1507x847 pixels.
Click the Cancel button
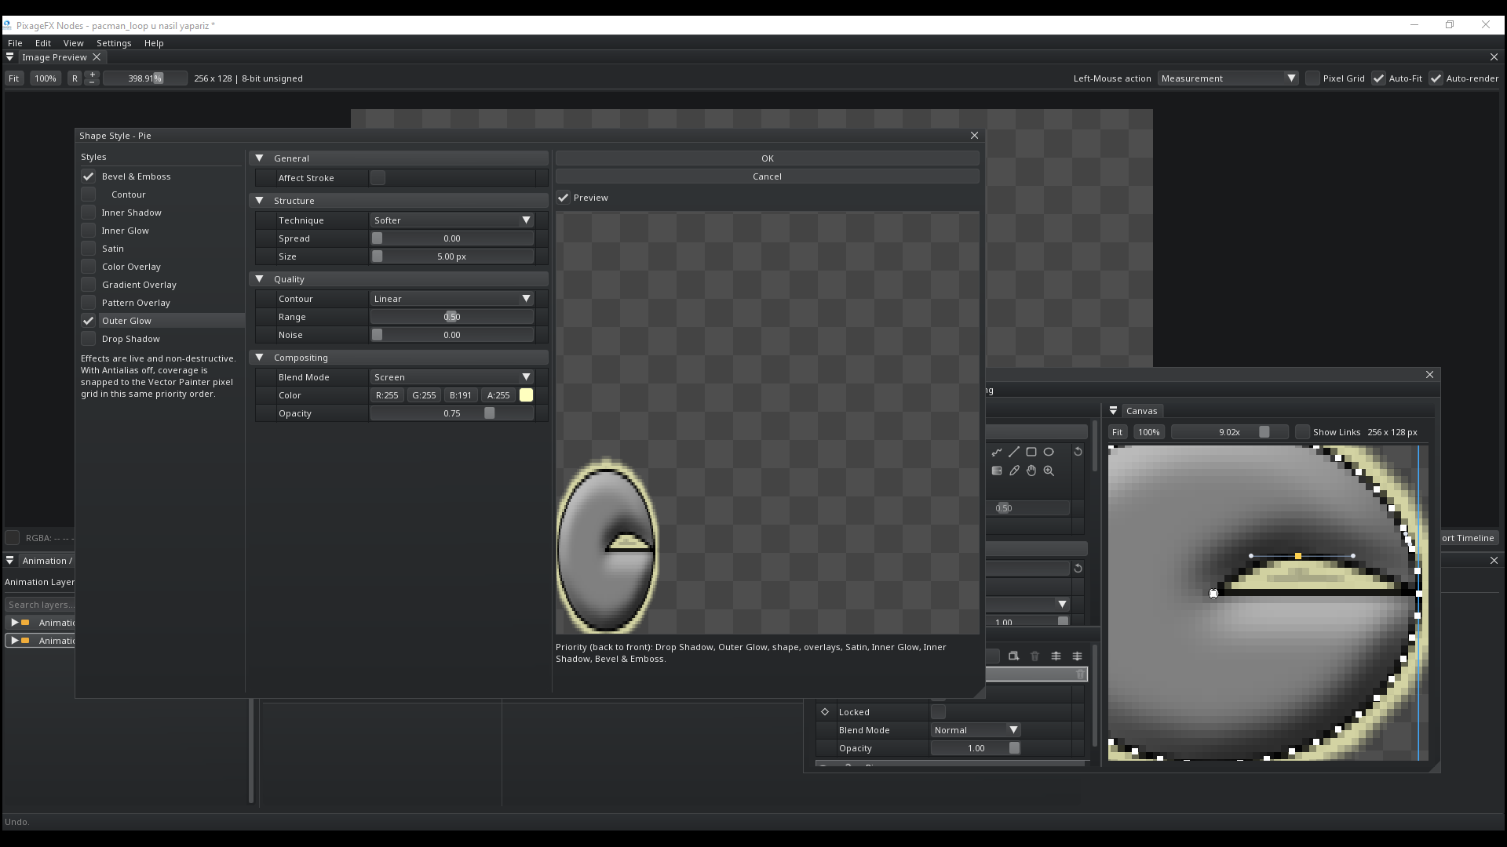[768, 176]
